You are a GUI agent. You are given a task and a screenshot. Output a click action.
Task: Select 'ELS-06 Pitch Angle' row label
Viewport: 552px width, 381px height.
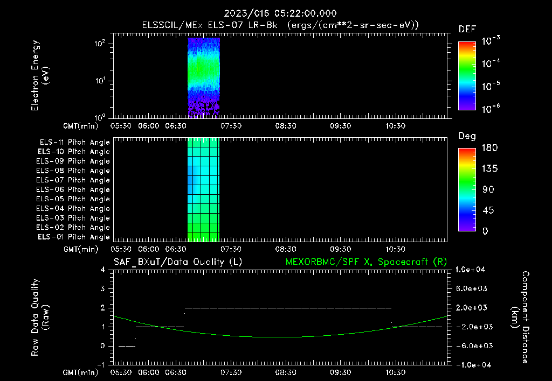[73, 190]
